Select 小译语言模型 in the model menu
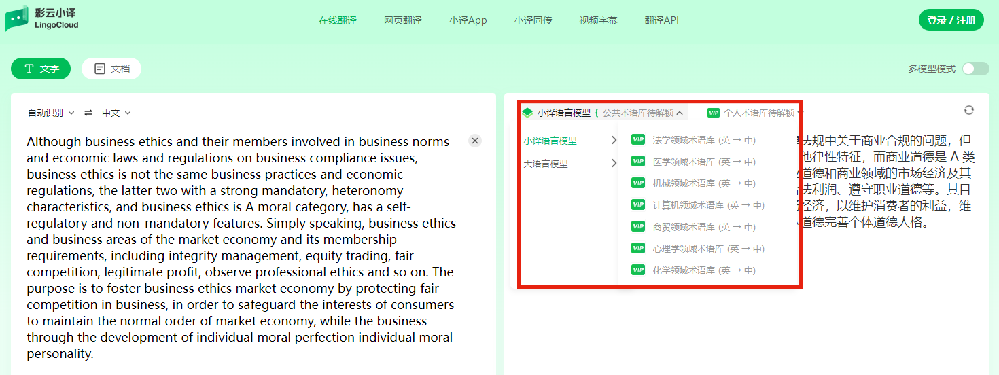 tap(550, 141)
